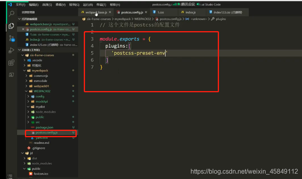Open the Search view in activity bar

tap(11, 13)
